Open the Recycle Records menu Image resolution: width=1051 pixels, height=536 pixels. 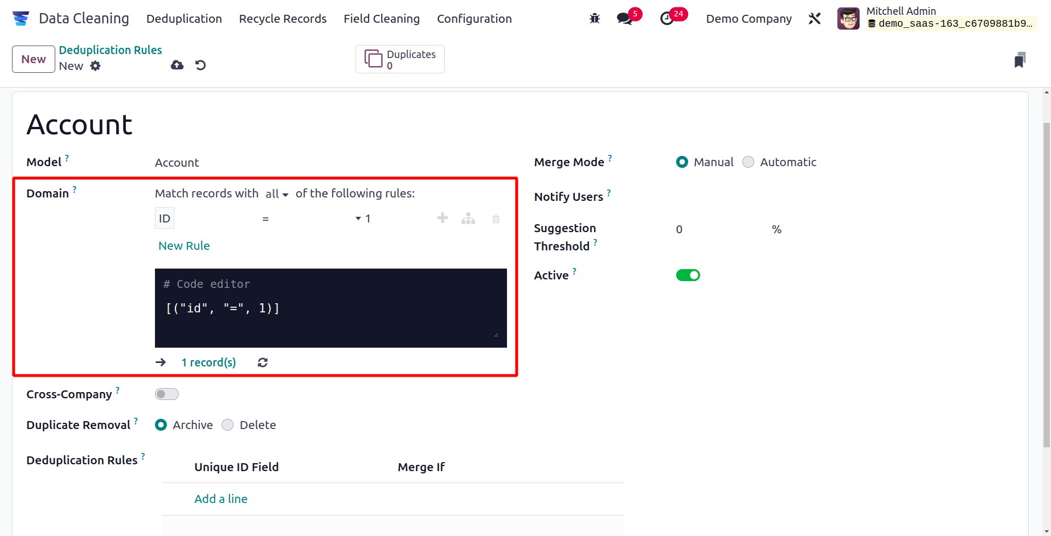tap(283, 19)
